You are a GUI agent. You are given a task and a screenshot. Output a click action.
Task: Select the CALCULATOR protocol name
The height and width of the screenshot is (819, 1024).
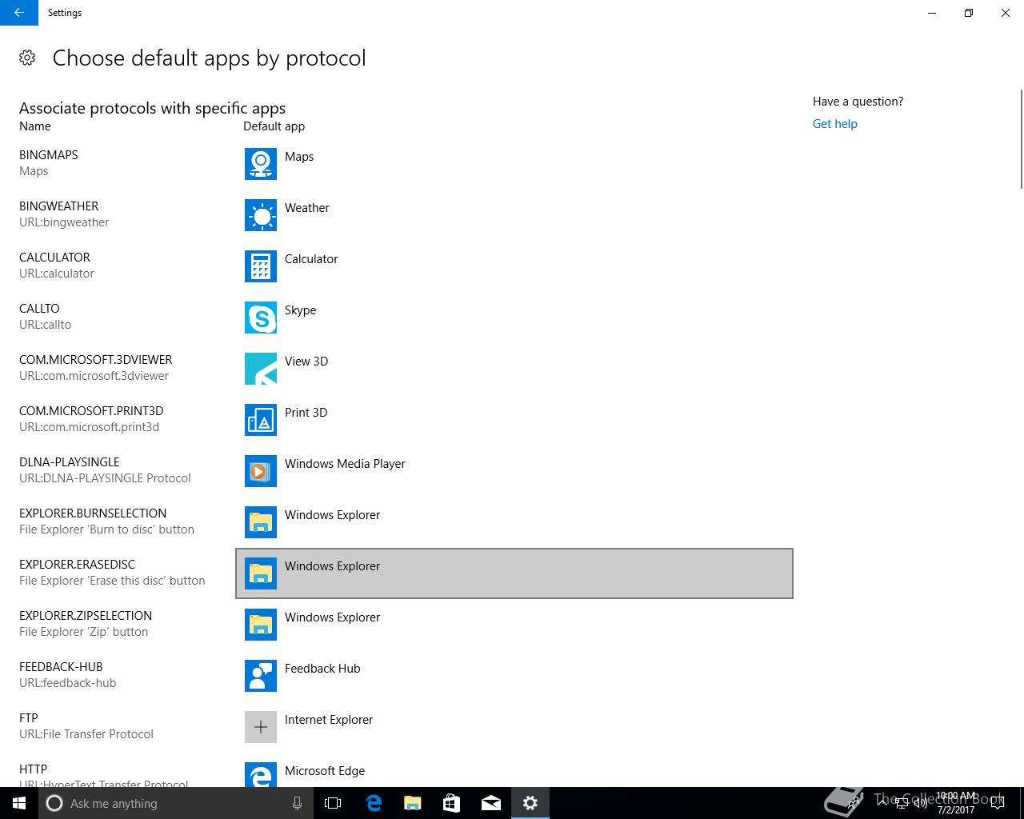pos(54,258)
